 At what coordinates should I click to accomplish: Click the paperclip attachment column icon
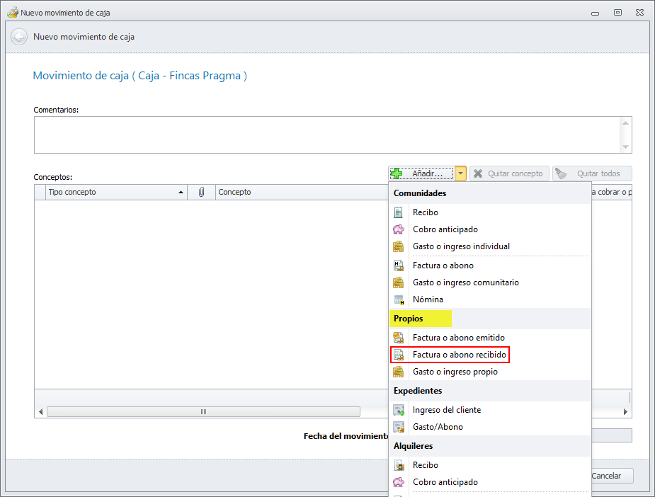point(201,192)
